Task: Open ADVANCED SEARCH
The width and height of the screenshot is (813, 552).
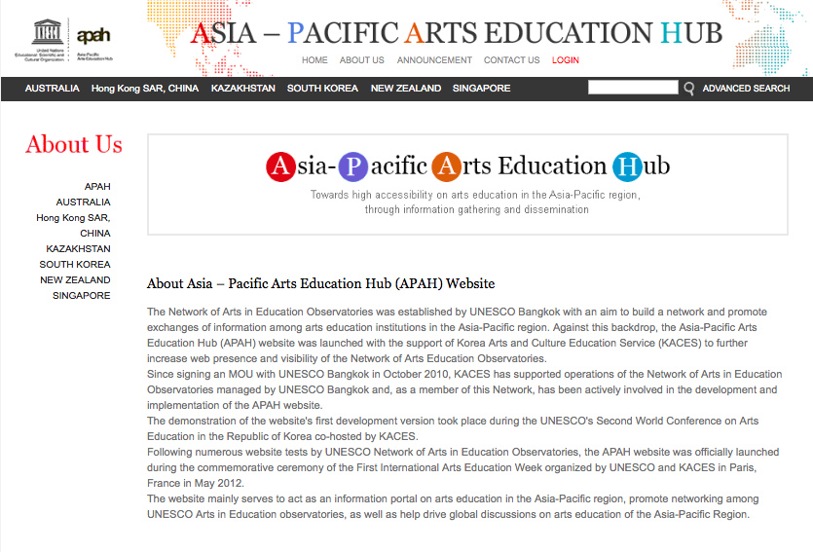Action: pos(746,89)
